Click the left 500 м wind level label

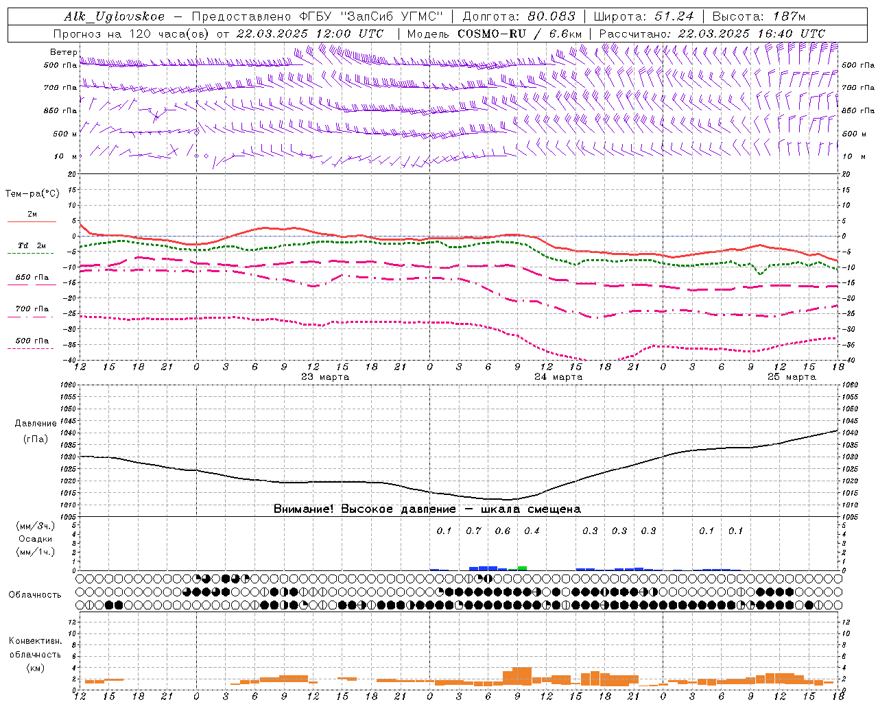[x=64, y=134]
